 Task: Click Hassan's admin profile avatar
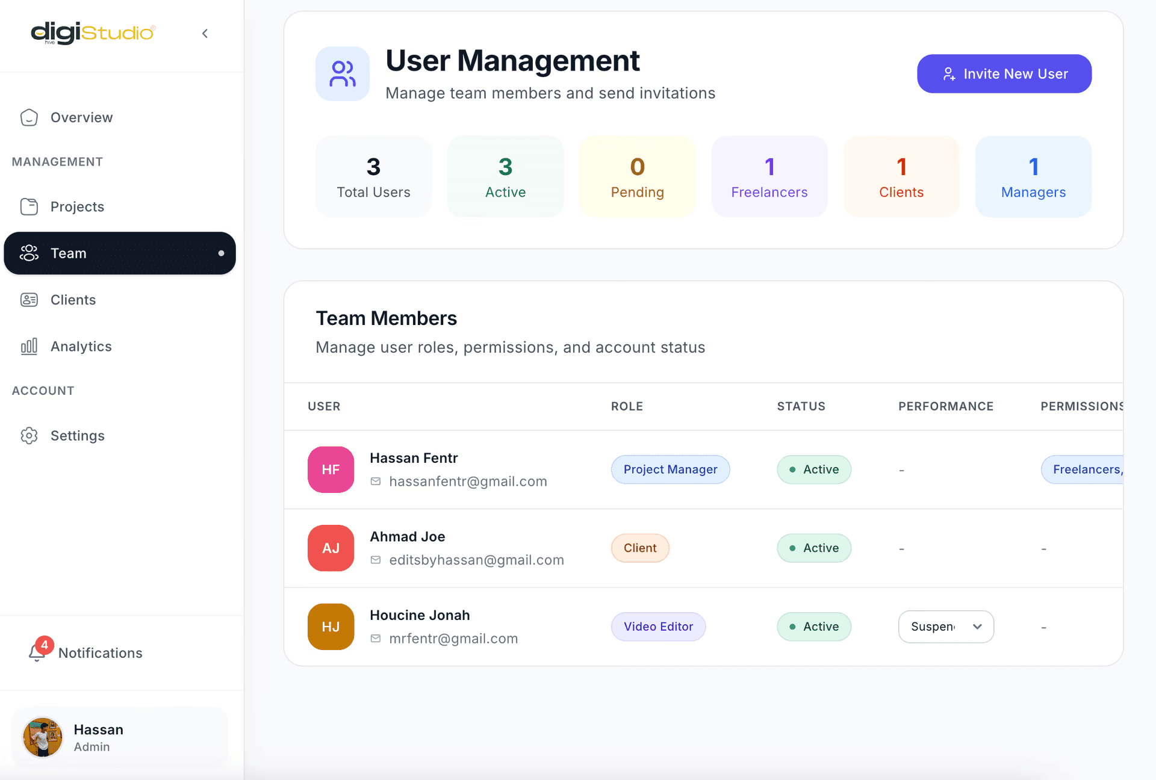[42, 737]
